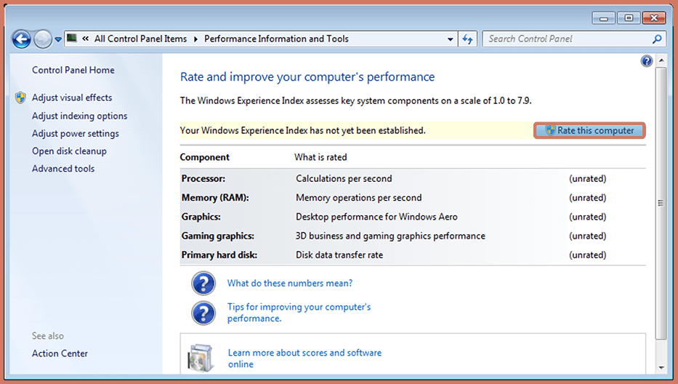Open 'Adjust visual effects' in sidebar

click(x=72, y=97)
